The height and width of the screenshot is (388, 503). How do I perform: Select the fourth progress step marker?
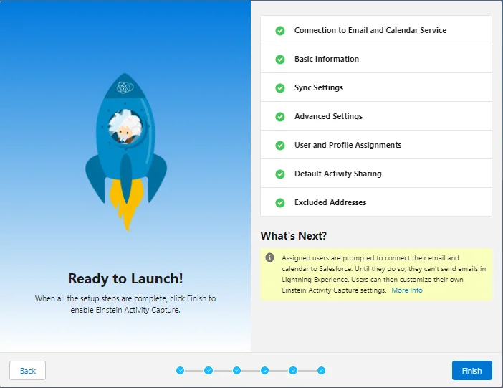264,371
